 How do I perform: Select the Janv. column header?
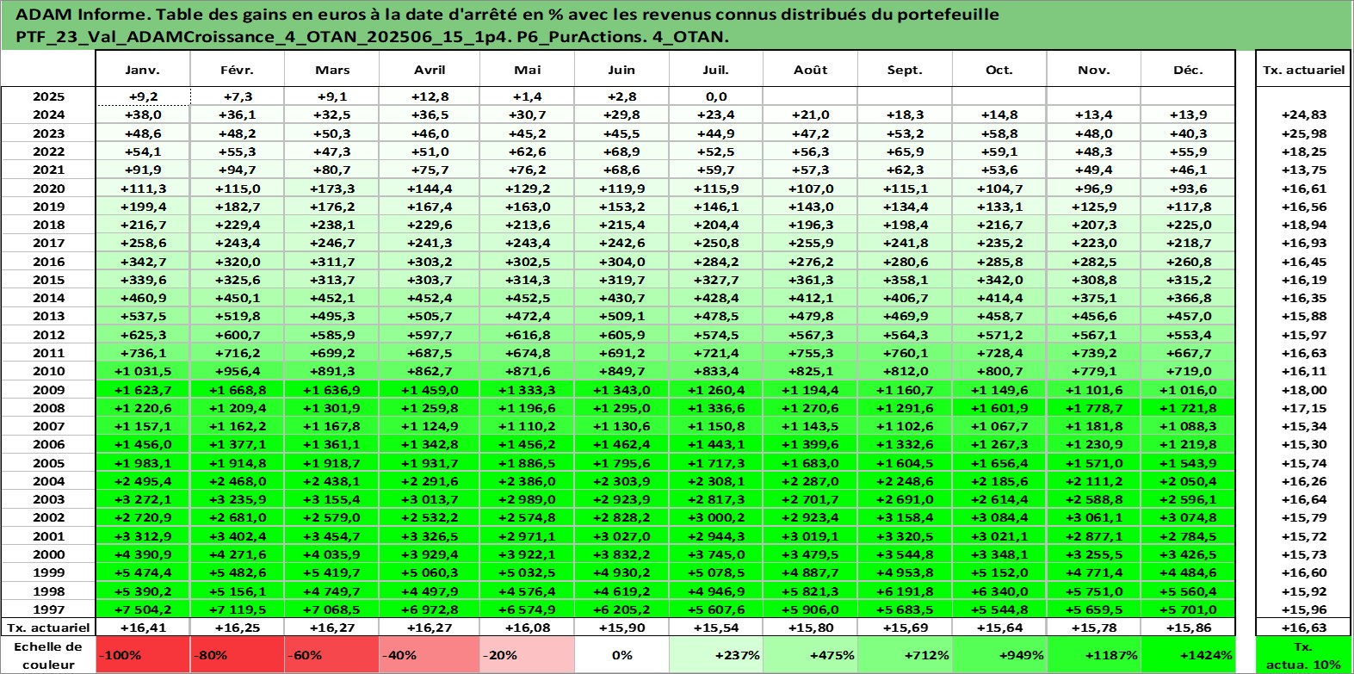[143, 70]
